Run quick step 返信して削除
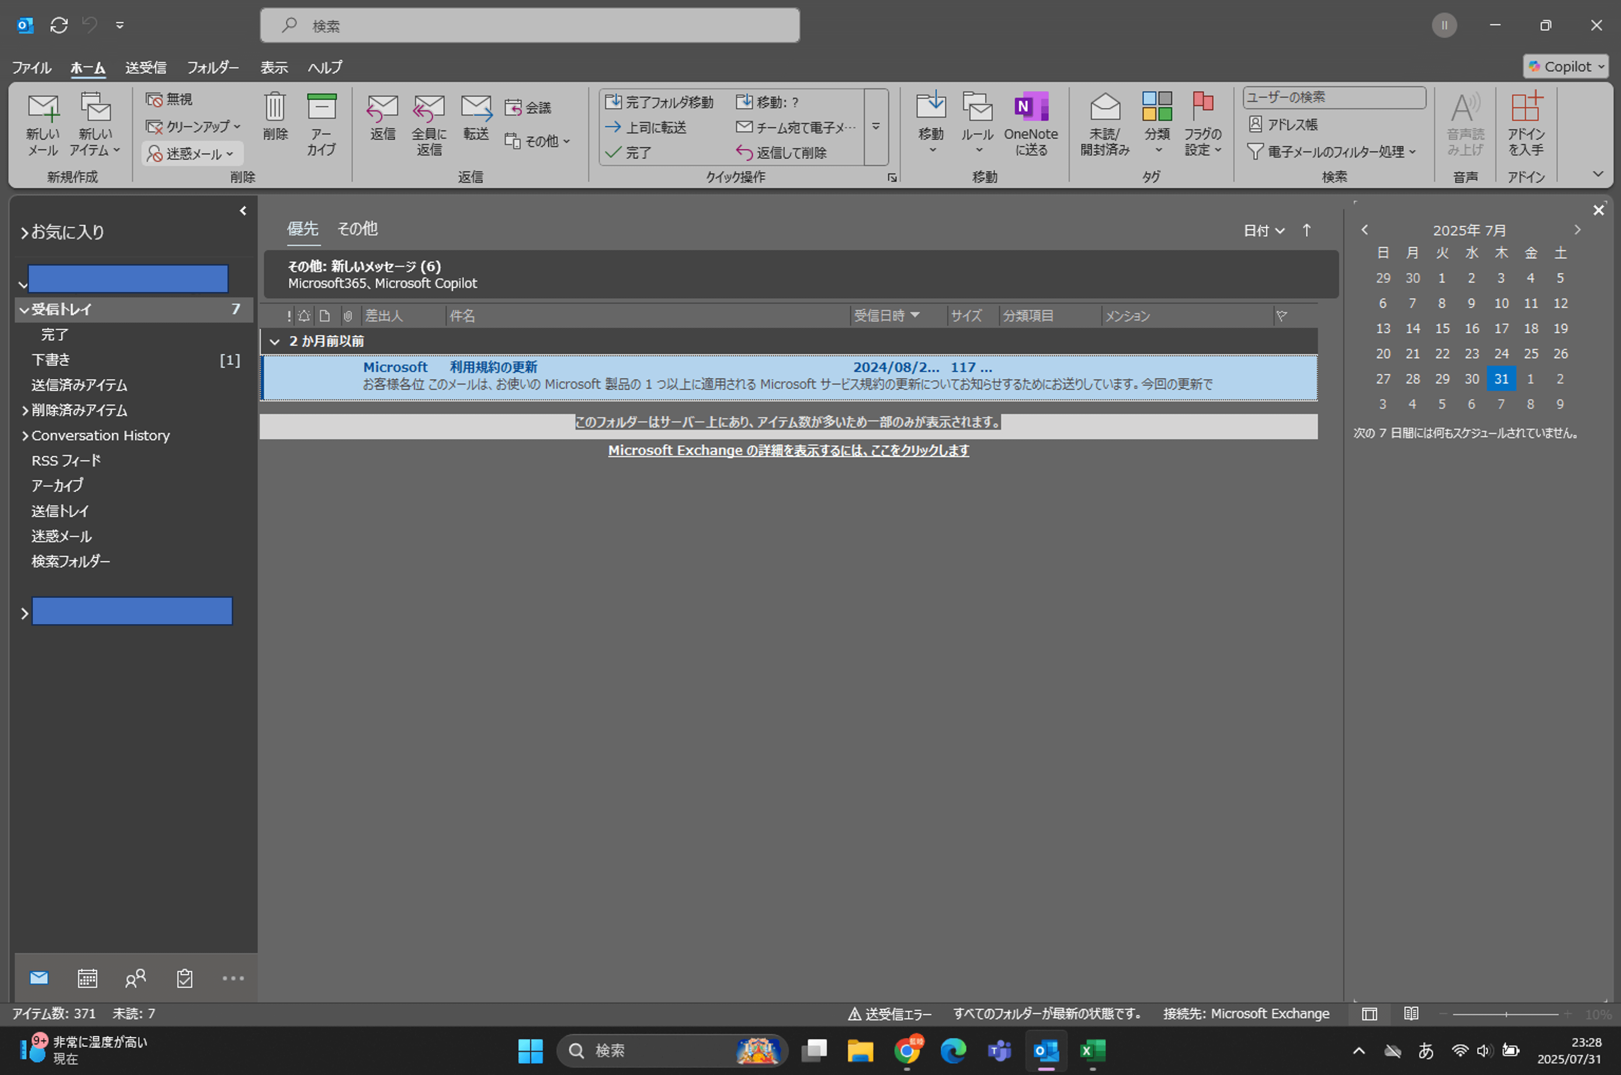The image size is (1621, 1075). [781, 152]
